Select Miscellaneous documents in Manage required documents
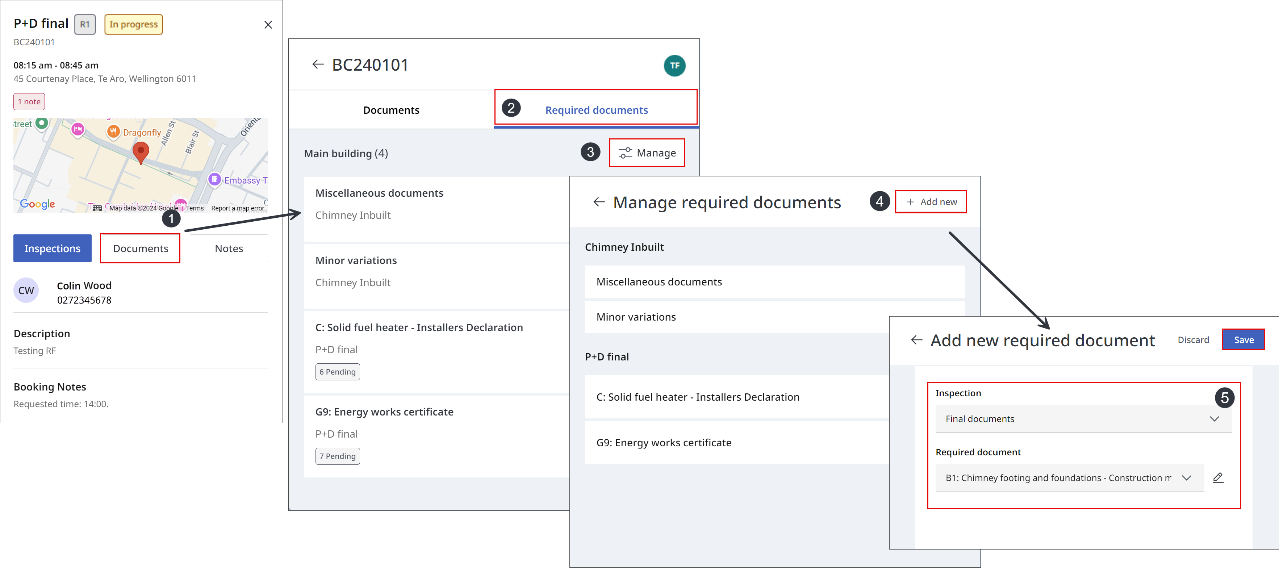 click(774, 282)
